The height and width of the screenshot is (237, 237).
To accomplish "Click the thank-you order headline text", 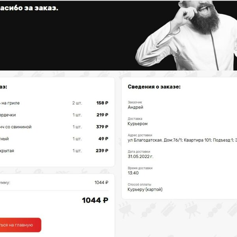I will click(x=29, y=8).
